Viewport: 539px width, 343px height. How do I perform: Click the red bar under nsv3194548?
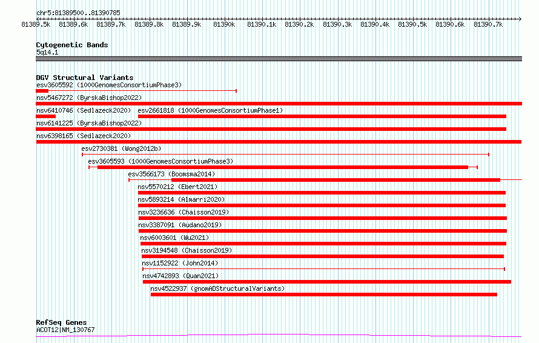[322, 256]
